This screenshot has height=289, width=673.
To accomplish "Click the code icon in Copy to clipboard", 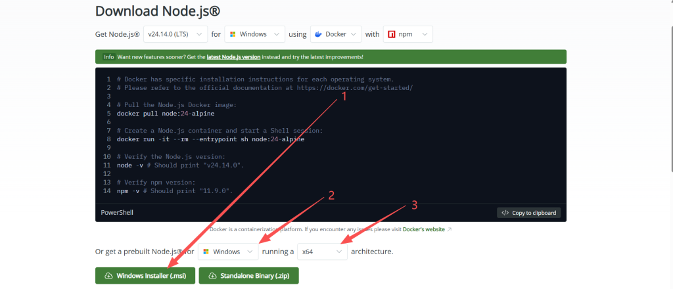I will pos(505,213).
